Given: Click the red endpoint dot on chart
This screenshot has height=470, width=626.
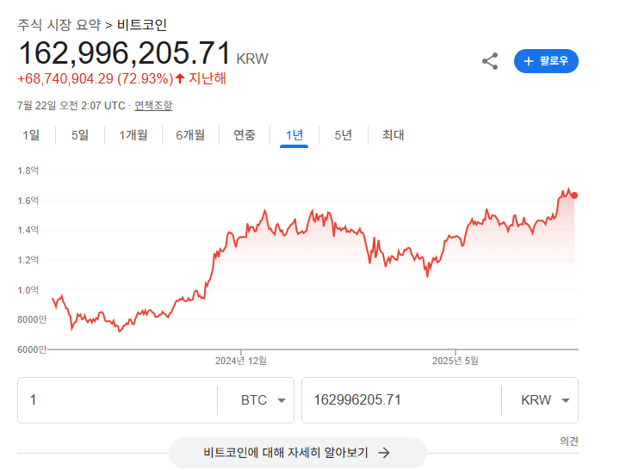Looking at the screenshot, I should click(x=574, y=195).
